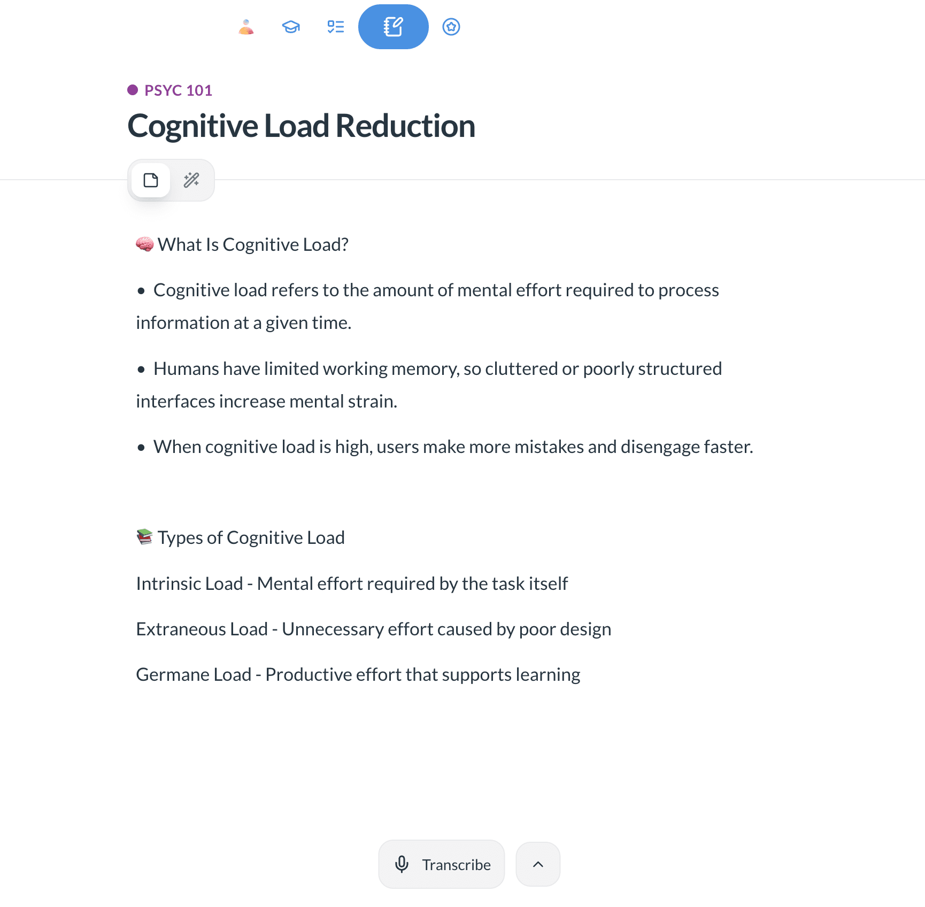Click the purple dot beside PSYC 101
925x907 pixels.
(x=132, y=89)
